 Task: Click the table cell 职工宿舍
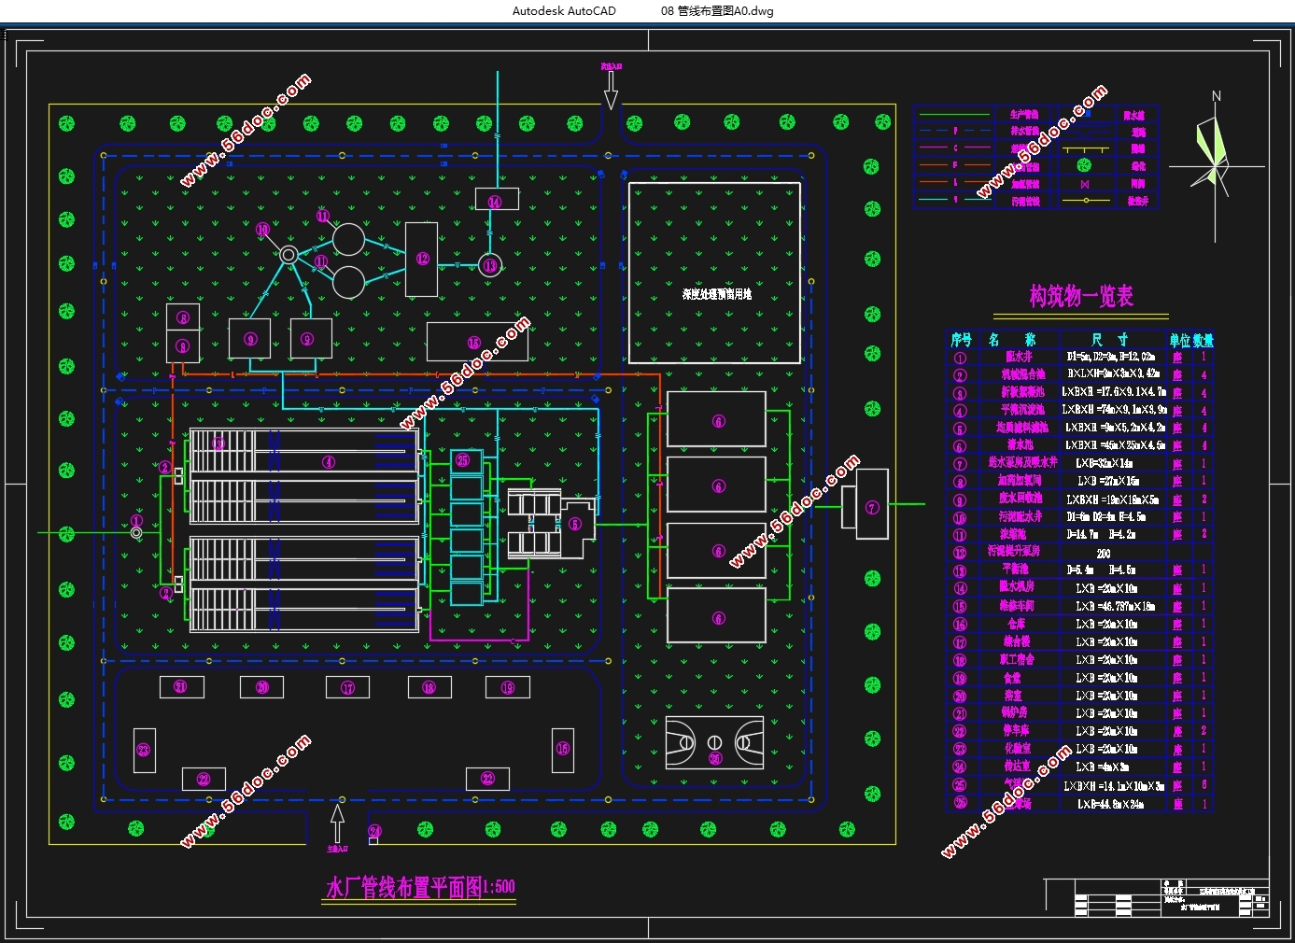pos(1017,659)
